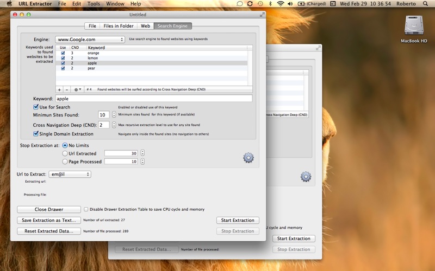Click the keyword table vertical scrollbar

pos(250,66)
